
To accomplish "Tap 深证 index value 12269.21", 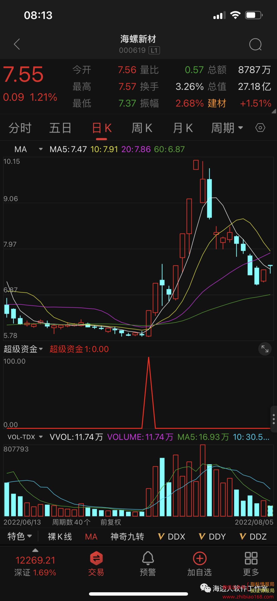I will pos(35,560).
